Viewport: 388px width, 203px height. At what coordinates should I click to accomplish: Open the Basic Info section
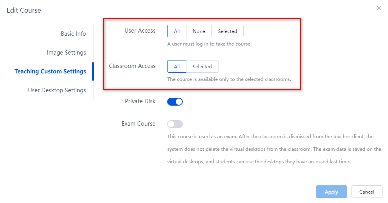[73, 34]
